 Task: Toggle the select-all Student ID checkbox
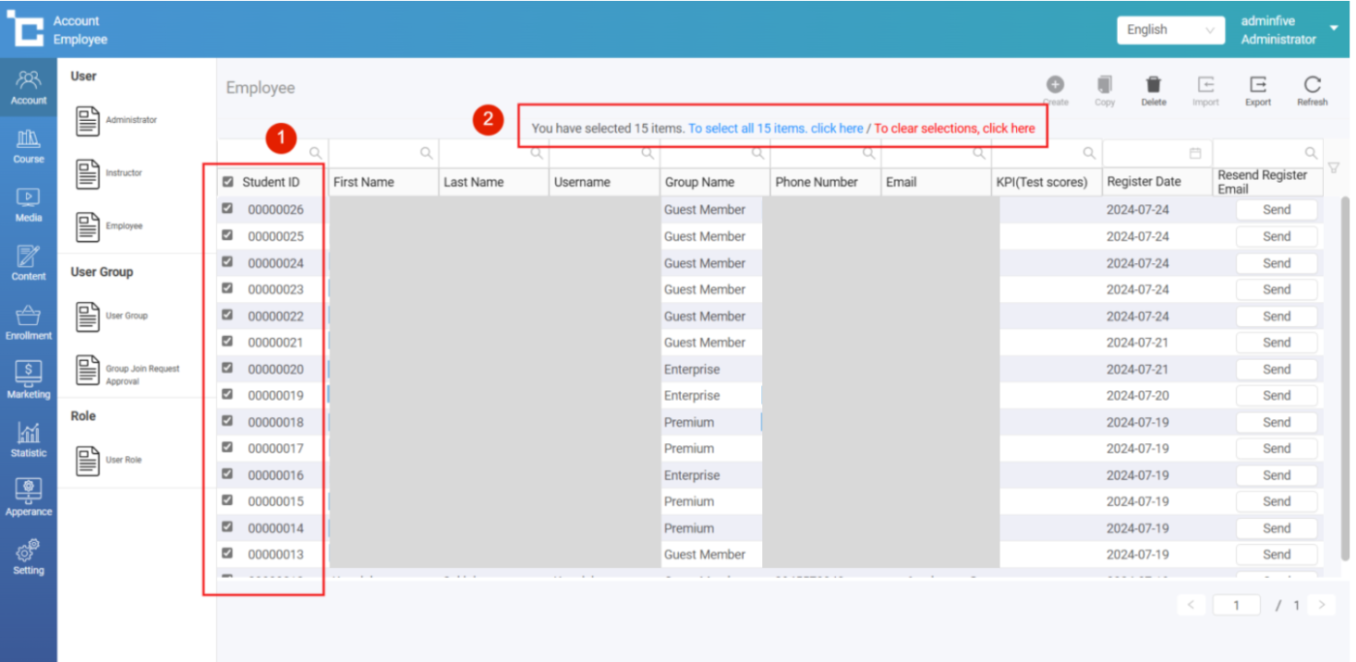click(x=229, y=182)
